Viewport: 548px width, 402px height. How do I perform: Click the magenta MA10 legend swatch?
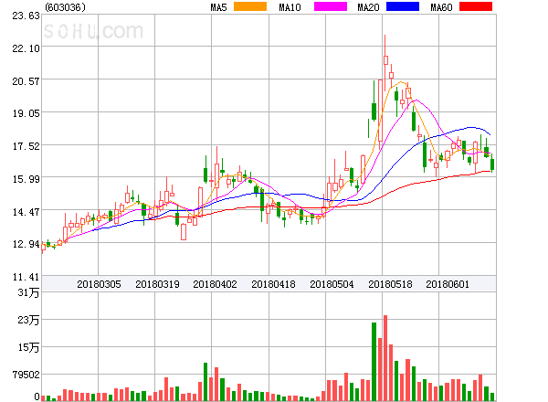pyautogui.click(x=331, y=6)
